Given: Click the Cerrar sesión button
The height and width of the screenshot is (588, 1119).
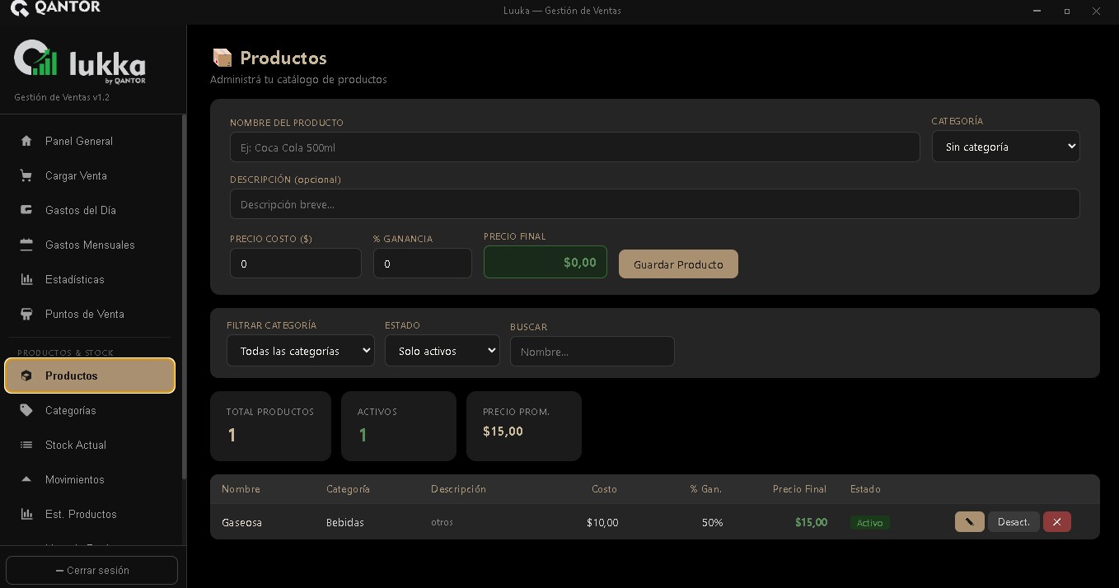Looking at the screenshot, I should 91,570.
